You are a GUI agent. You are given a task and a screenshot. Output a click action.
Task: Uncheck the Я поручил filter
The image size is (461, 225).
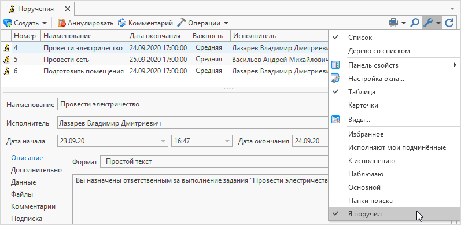(x=393, y=214)
